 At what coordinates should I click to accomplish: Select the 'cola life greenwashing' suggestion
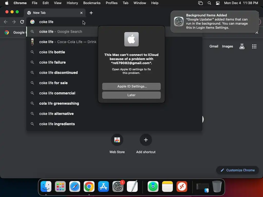coord(114,103)
